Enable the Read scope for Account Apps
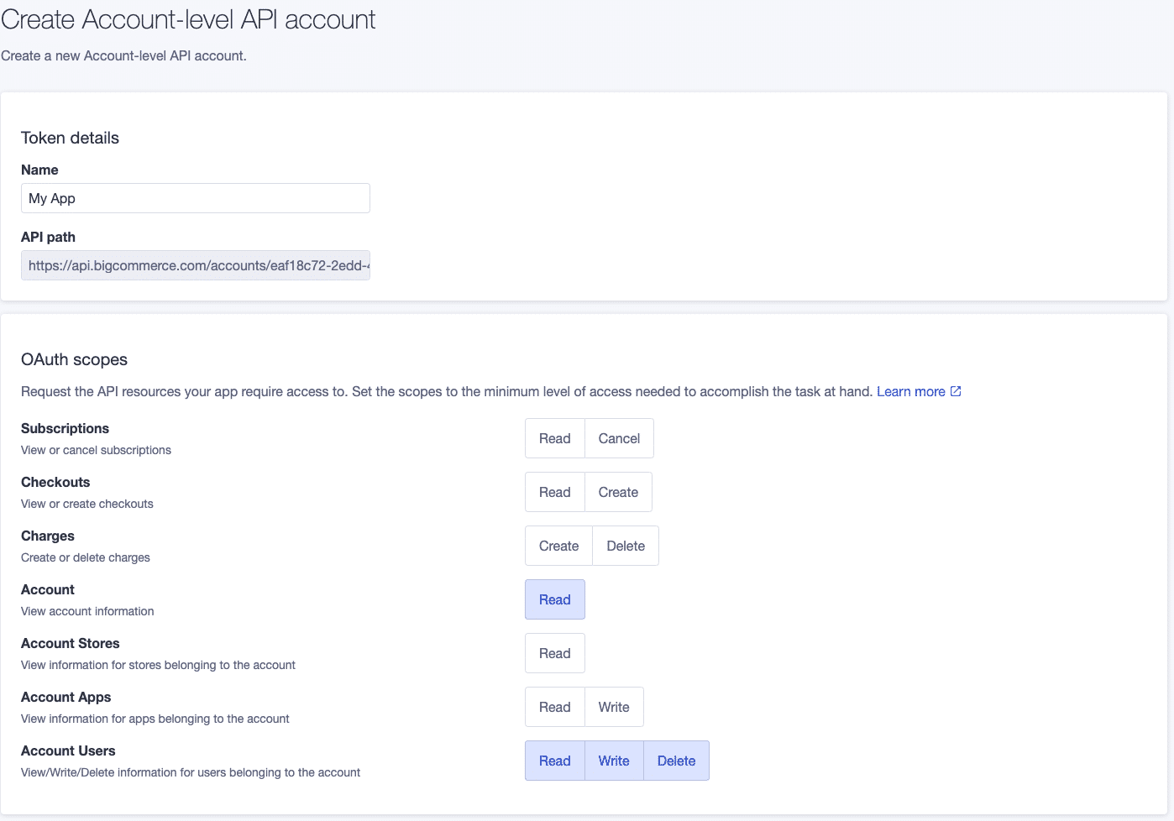 click(x=554, y=706)
